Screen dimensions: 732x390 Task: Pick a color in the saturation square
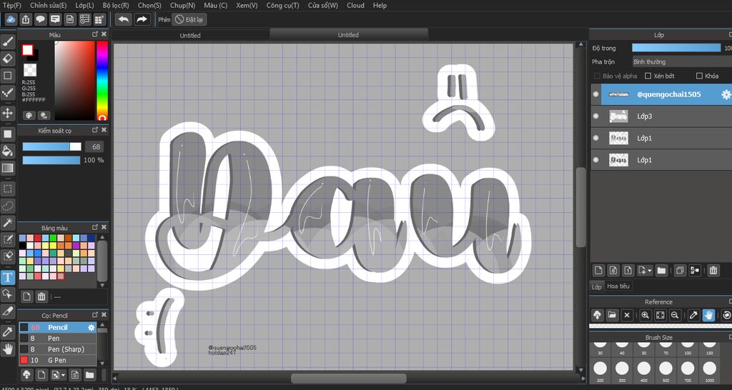[x=74, y=81]
